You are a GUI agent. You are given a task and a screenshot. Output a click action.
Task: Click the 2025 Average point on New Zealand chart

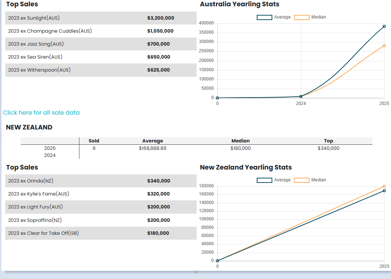384,191
